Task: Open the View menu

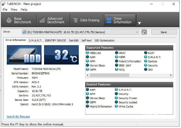Action: (x=14, y=10)
